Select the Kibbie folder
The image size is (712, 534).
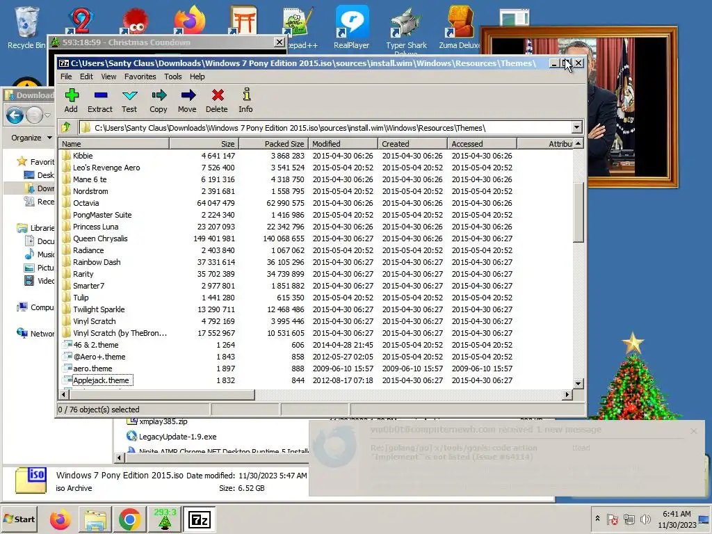(83, 156)
